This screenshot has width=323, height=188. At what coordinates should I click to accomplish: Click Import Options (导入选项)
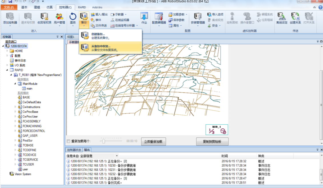coord(215,14)
